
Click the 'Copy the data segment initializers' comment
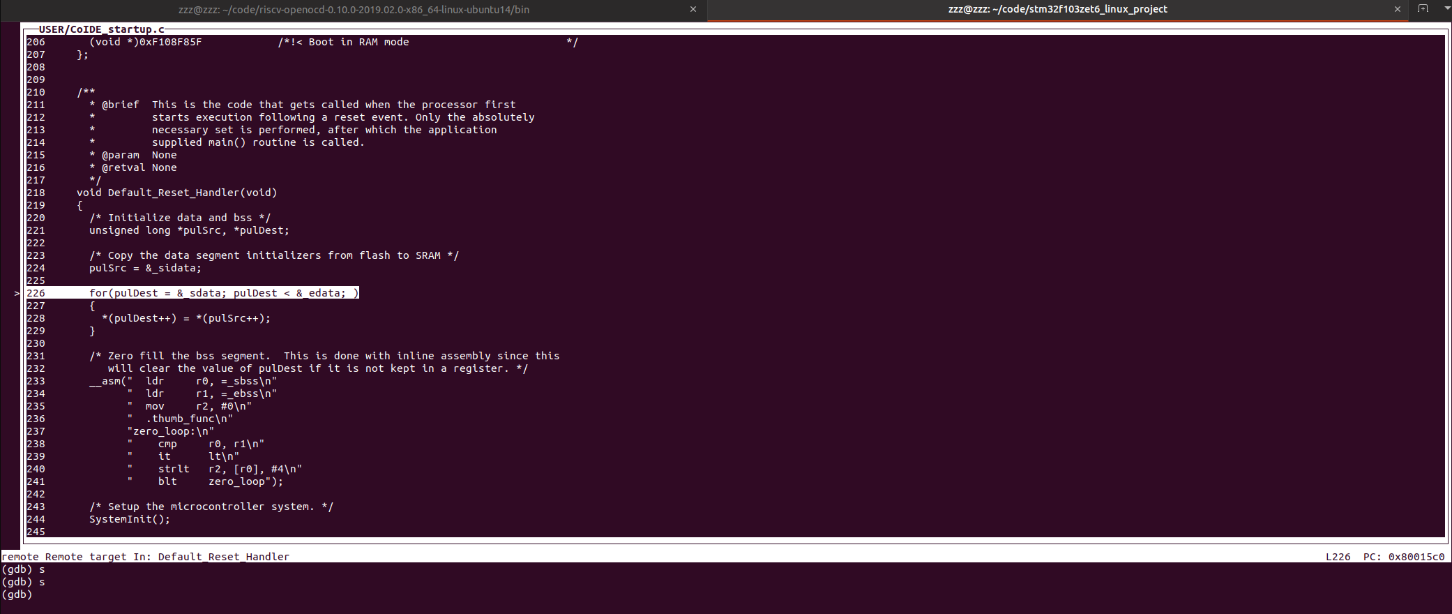pyautogui.click(x=274, y=255)
